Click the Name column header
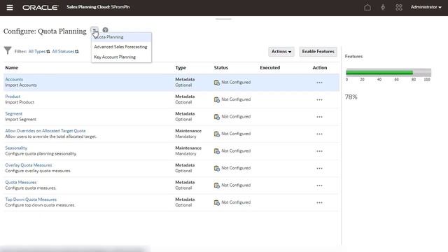Image resolution: width=448 pixels, height=252 pixels. (12, 68)
